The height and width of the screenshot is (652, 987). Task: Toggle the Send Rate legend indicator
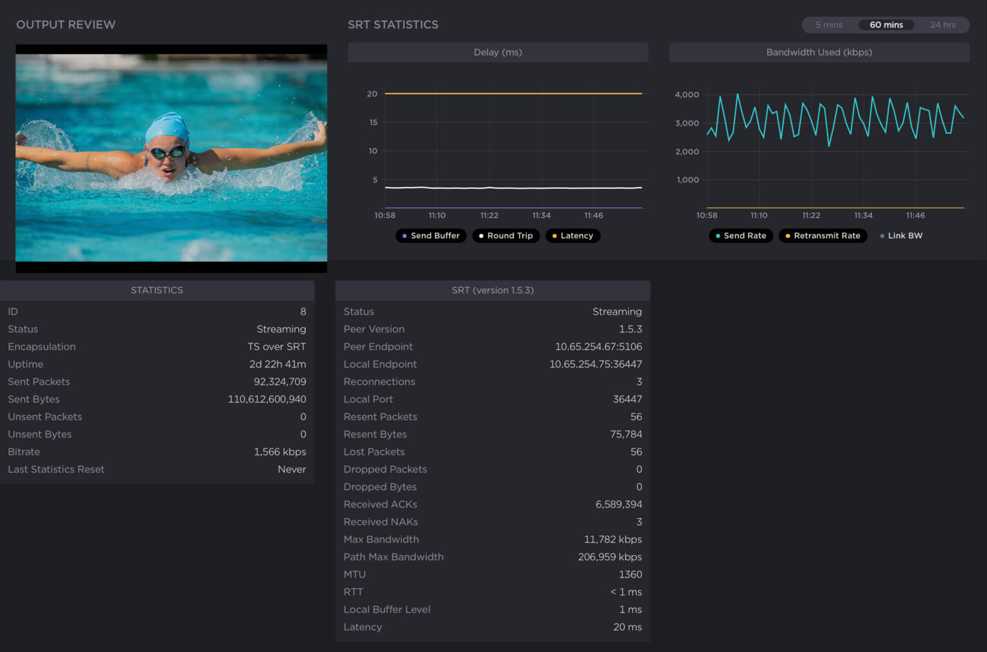coord(740,236)
